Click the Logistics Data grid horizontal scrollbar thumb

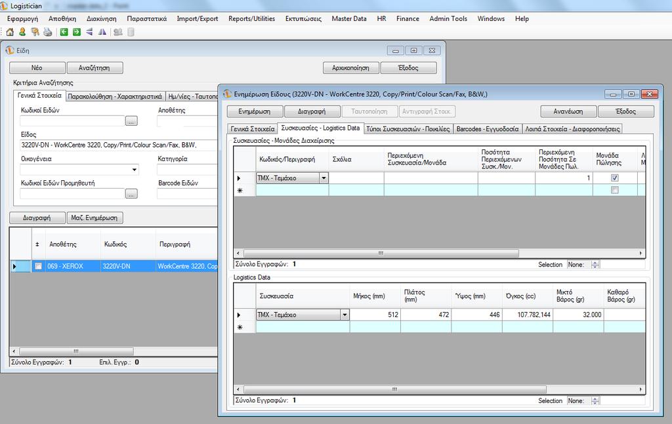(x=394, y=389)
